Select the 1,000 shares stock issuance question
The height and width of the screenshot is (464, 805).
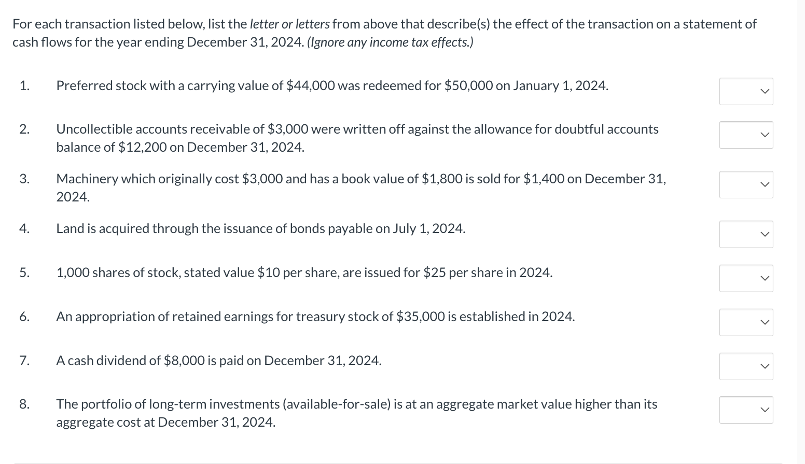point(304,272)
